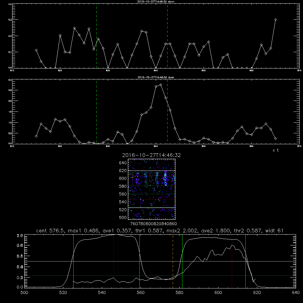Click the 540 x-axis label of the bottom plot
303x303 pixels.
[102, 293]
